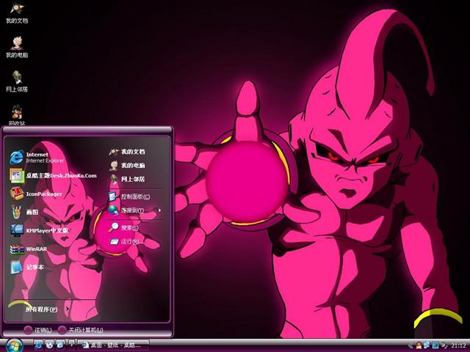Open 记事本 (Notepad) in the Start menu

click(27, 267)
